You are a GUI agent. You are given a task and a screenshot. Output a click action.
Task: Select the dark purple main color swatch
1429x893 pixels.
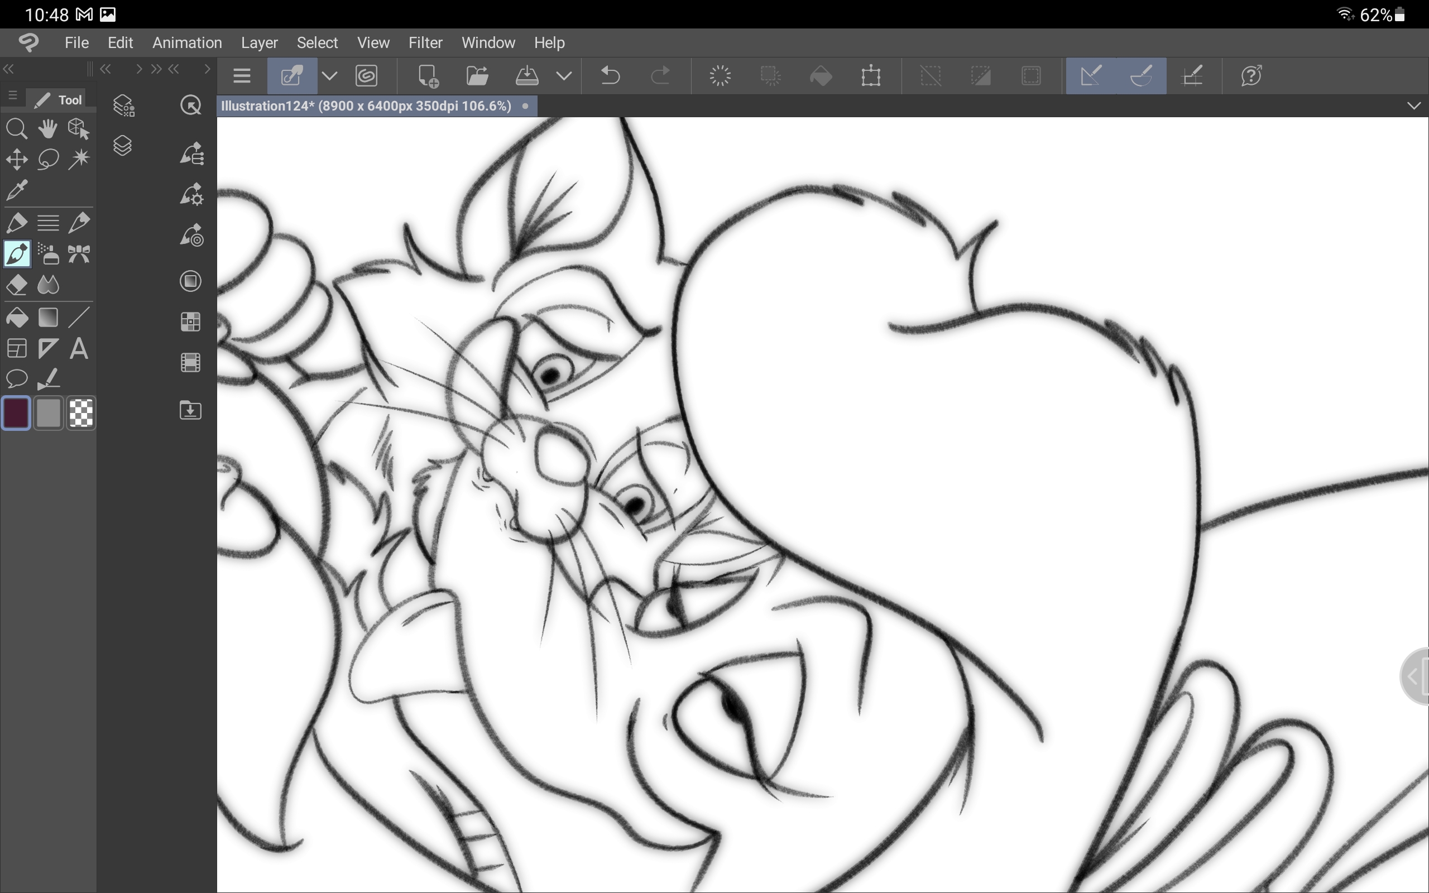click(17, 413)
